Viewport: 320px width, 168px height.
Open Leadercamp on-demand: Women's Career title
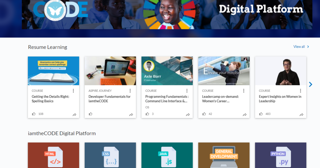point(221,99)
